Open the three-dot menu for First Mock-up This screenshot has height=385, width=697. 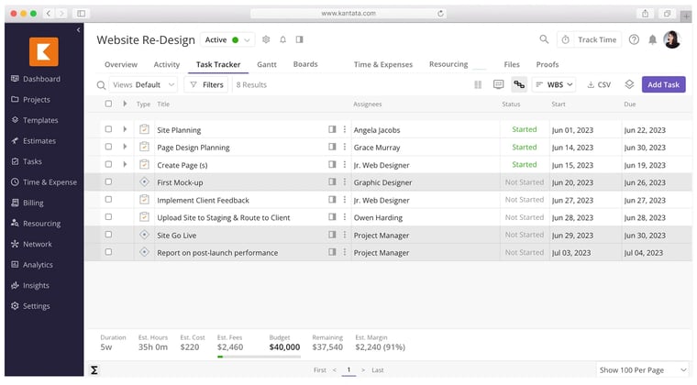point(345,182)
